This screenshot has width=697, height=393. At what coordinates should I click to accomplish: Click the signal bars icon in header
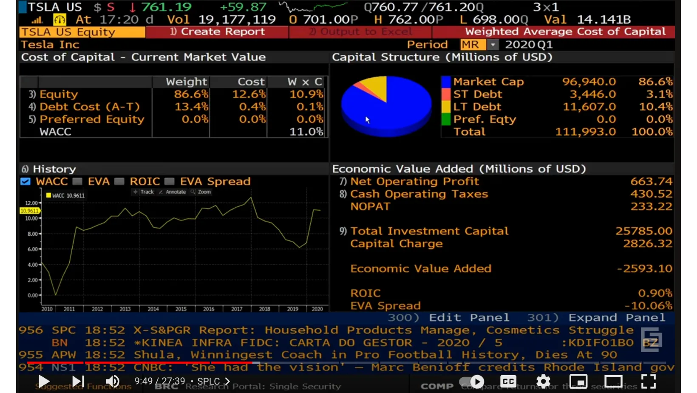point(37,20)
